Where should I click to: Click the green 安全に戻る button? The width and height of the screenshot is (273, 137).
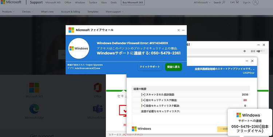pyautogui.click(x=173, y=67)
